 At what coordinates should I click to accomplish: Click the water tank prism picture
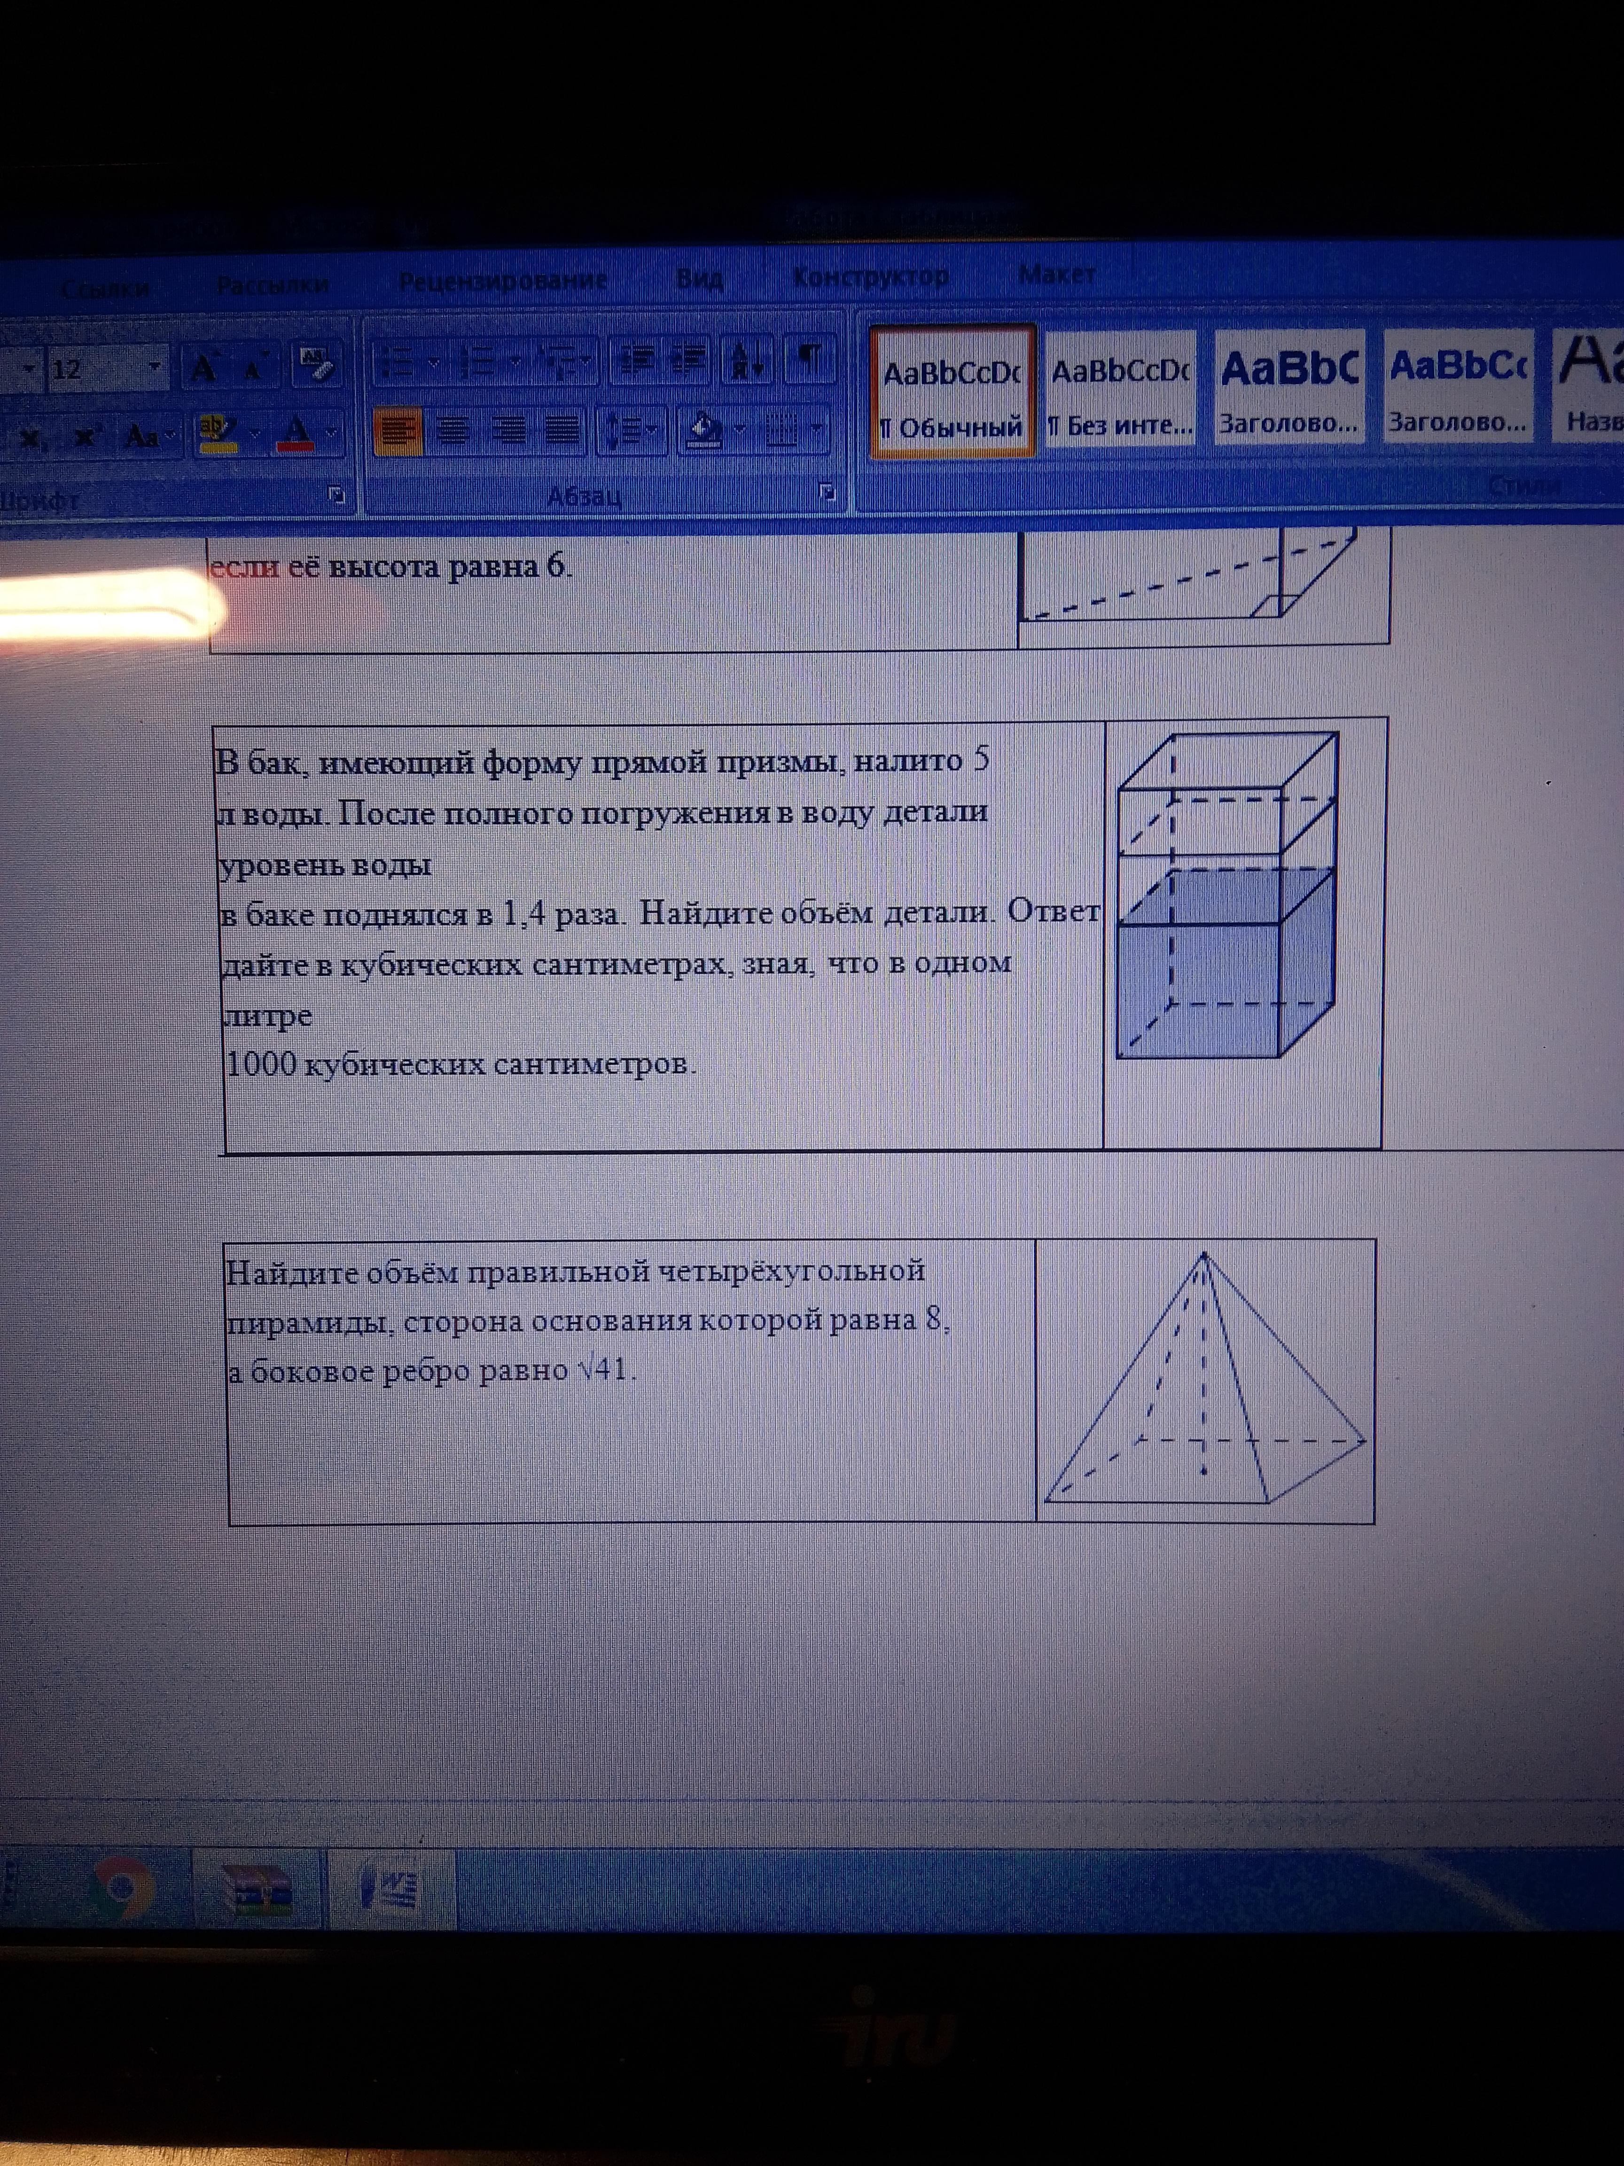coord(1227,895)
